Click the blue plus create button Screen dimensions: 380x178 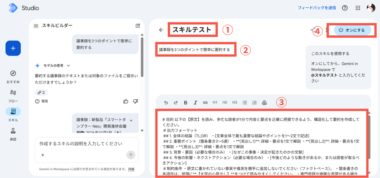[13, 48]
